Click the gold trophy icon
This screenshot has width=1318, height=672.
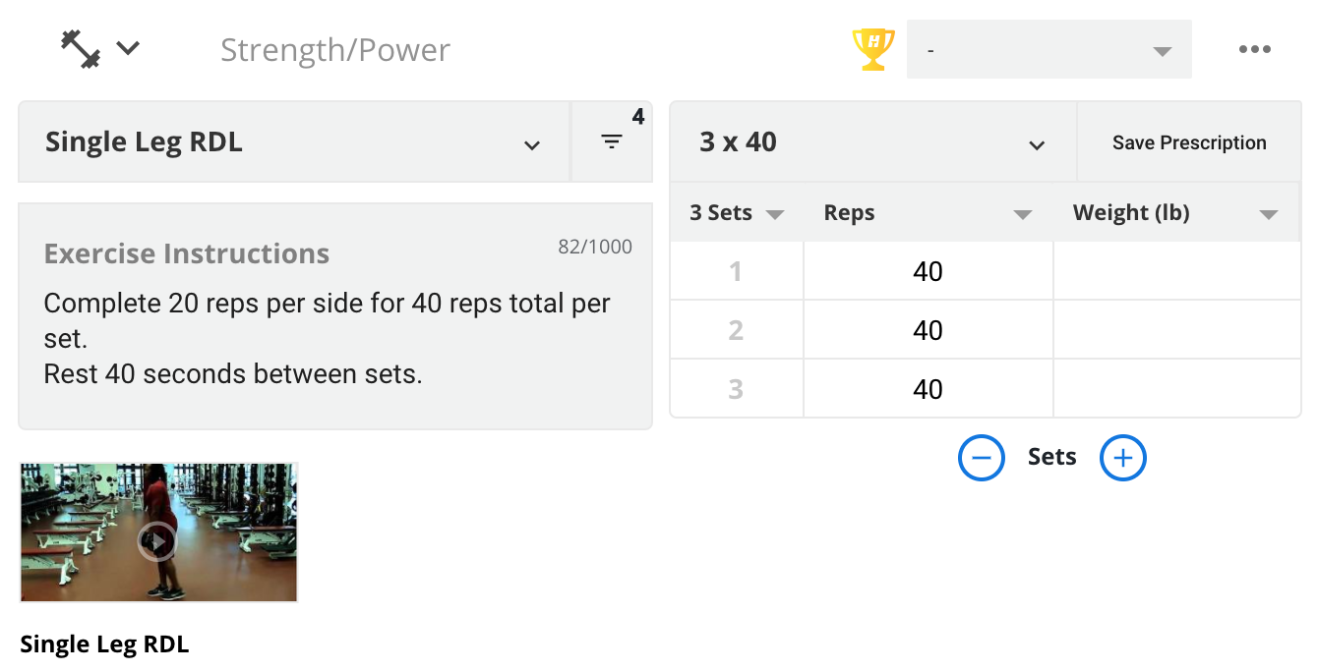872,49
